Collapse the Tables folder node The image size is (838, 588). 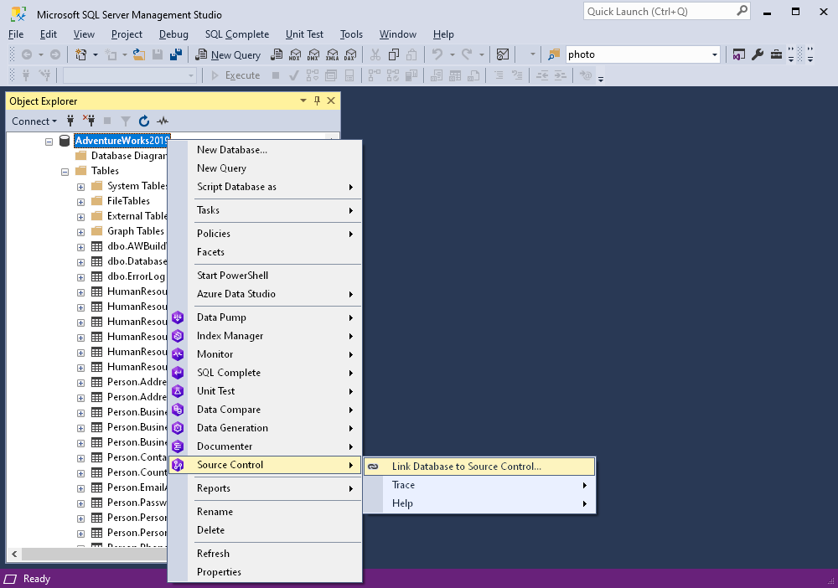point(65,172)
